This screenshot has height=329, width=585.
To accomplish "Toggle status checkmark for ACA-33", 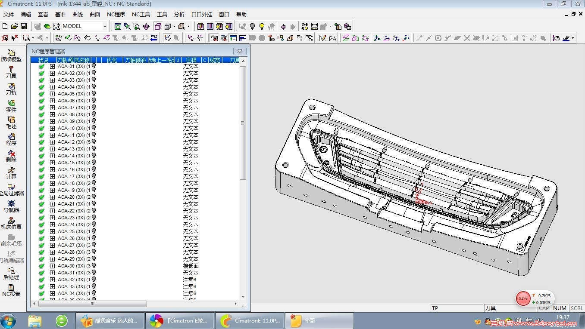I will pos(41,287).
